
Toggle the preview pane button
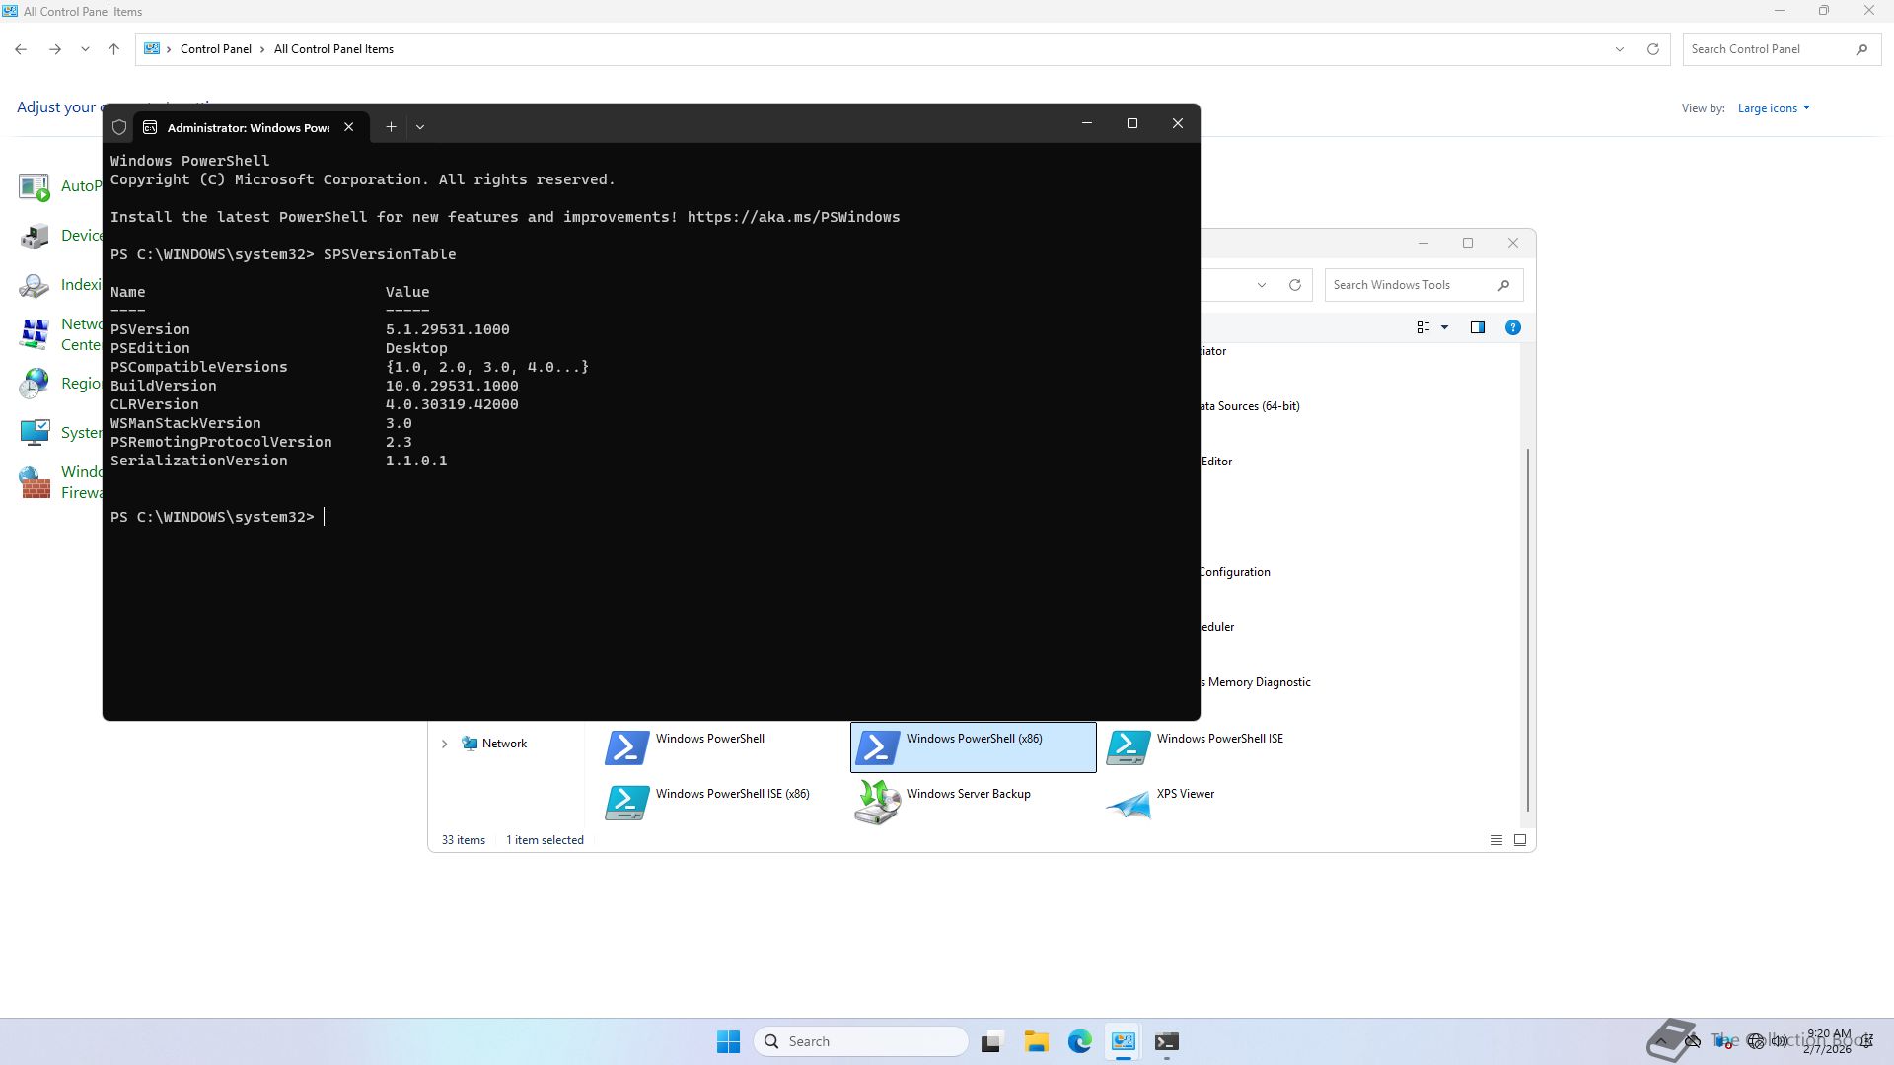1477,327
